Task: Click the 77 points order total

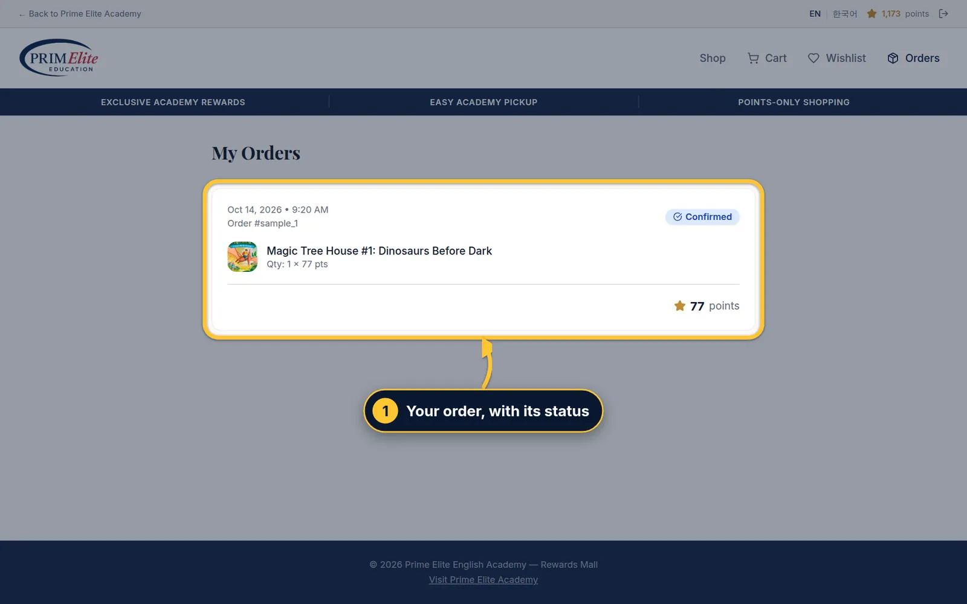Action: 707,306
